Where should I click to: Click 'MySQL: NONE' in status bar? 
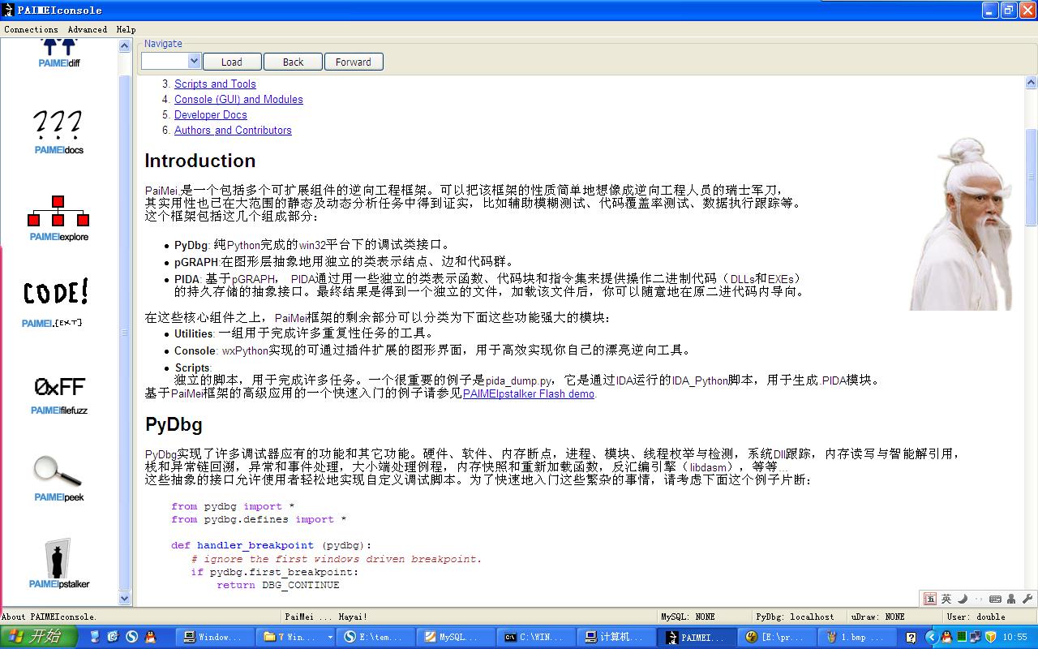[688, 617]
